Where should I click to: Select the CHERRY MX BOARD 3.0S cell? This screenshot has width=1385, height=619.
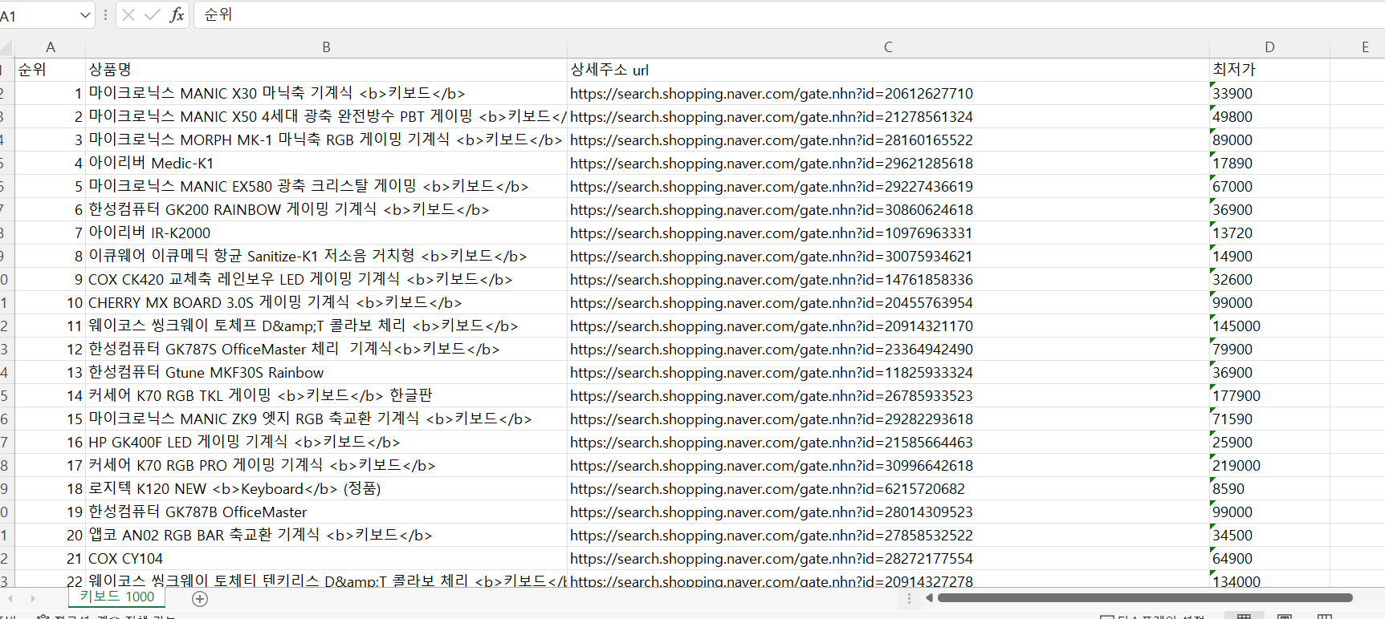[326, 302]
